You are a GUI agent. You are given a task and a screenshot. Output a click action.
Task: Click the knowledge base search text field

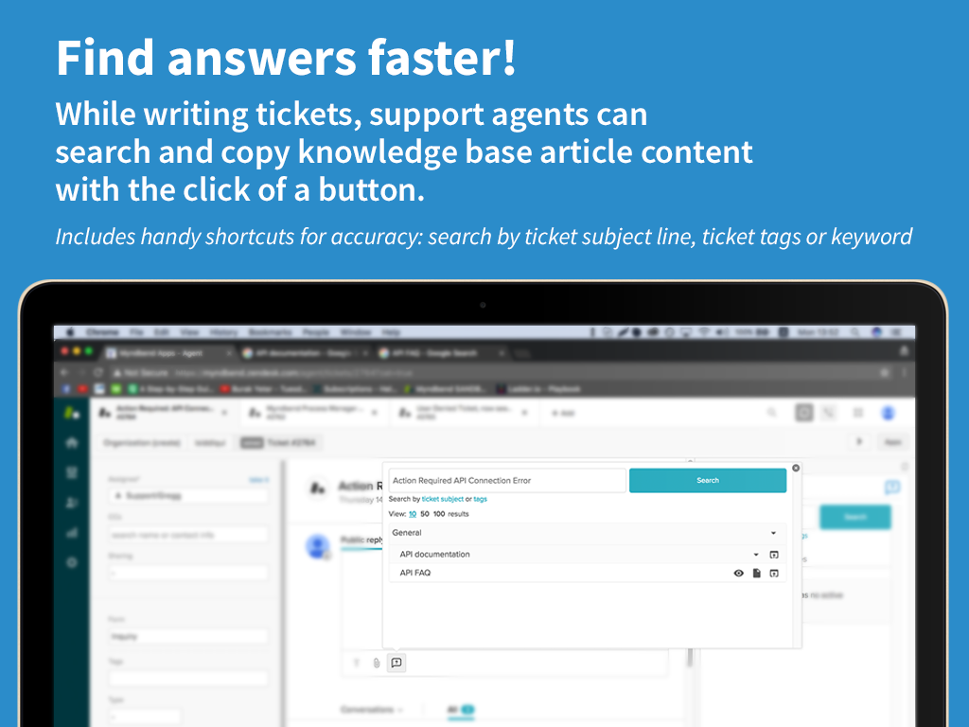pos(507,481)
